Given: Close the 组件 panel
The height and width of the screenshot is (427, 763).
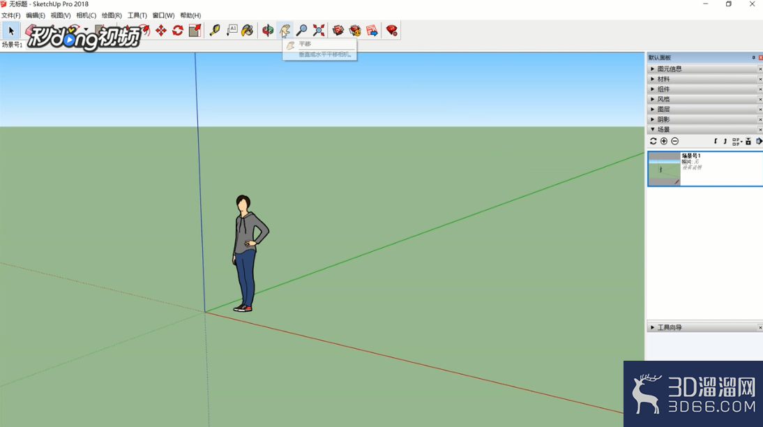Looking at the screenshot, I should pos(760,89).
